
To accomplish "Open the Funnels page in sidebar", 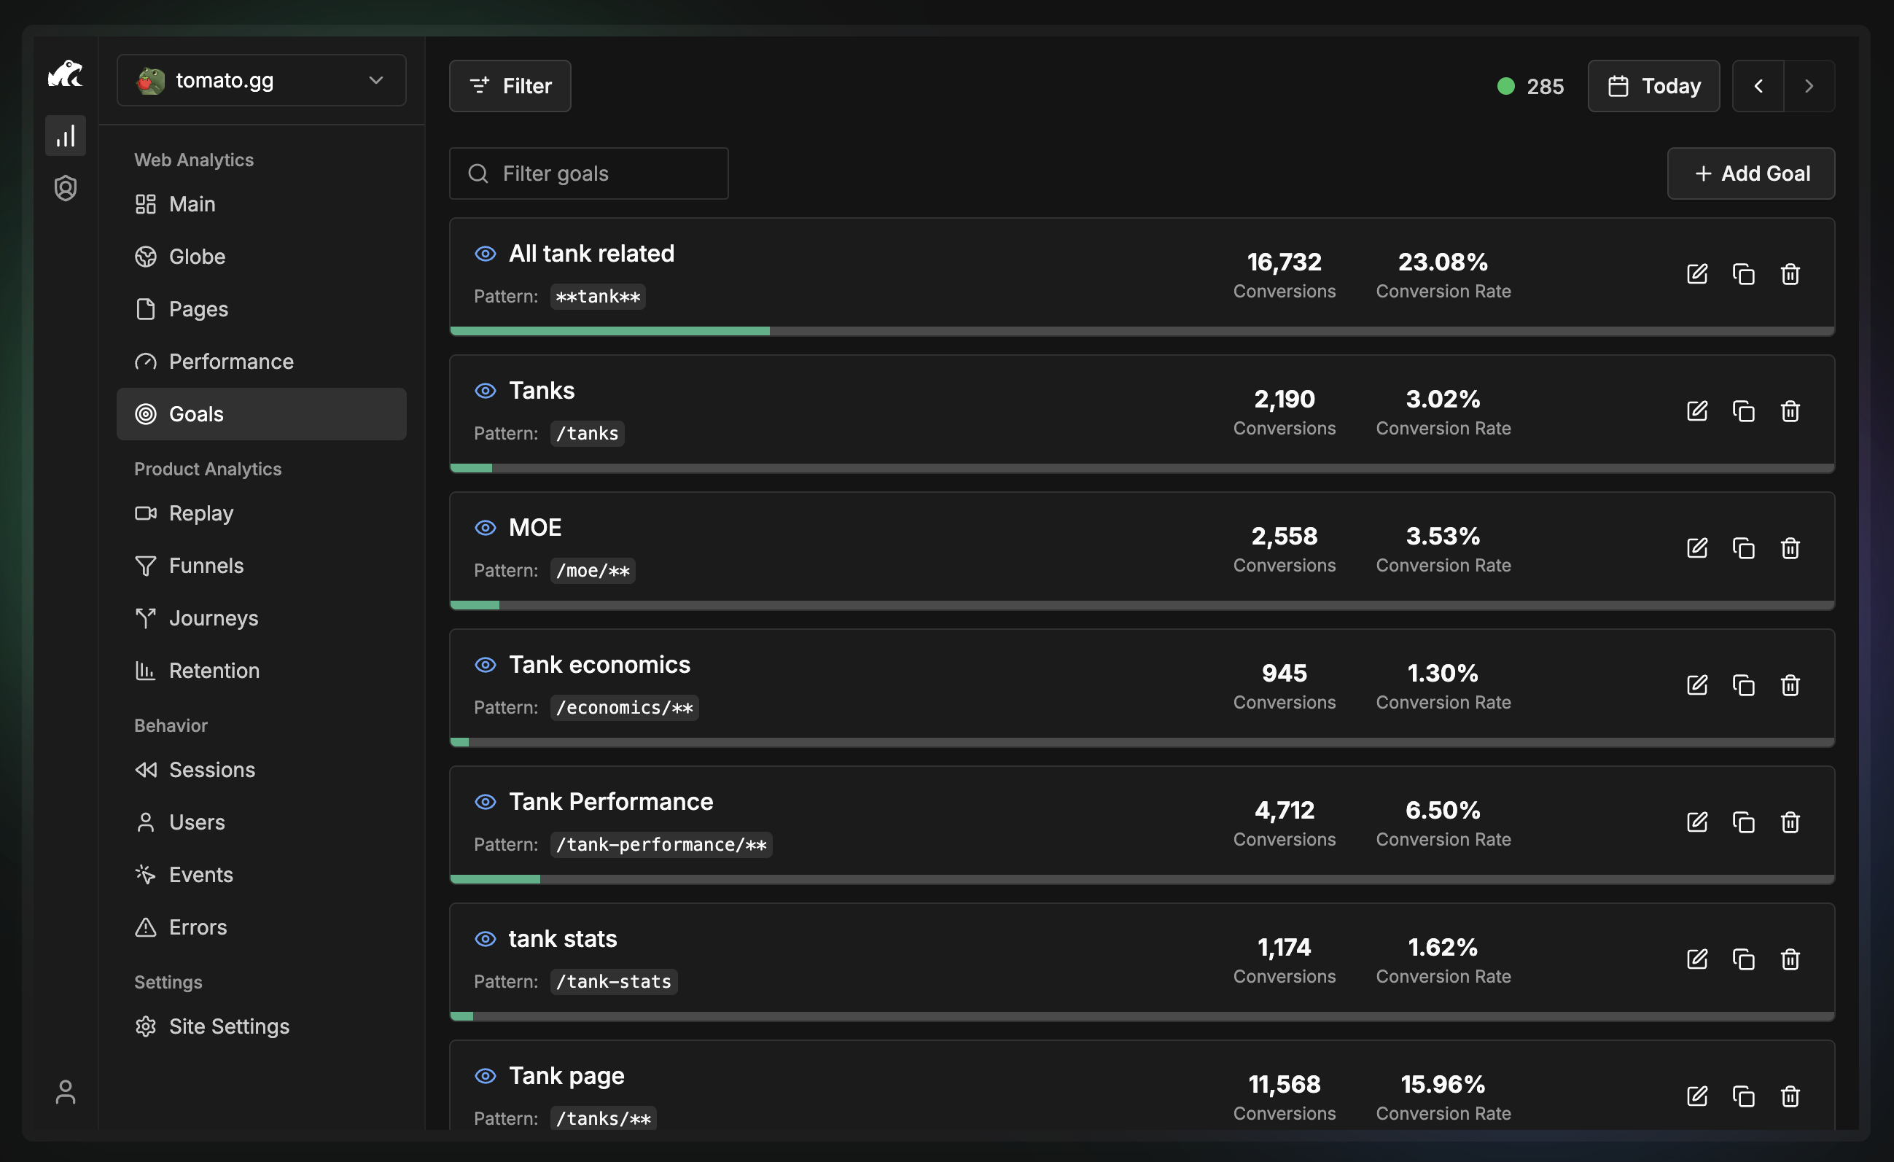I will click(x=206, y=566).
